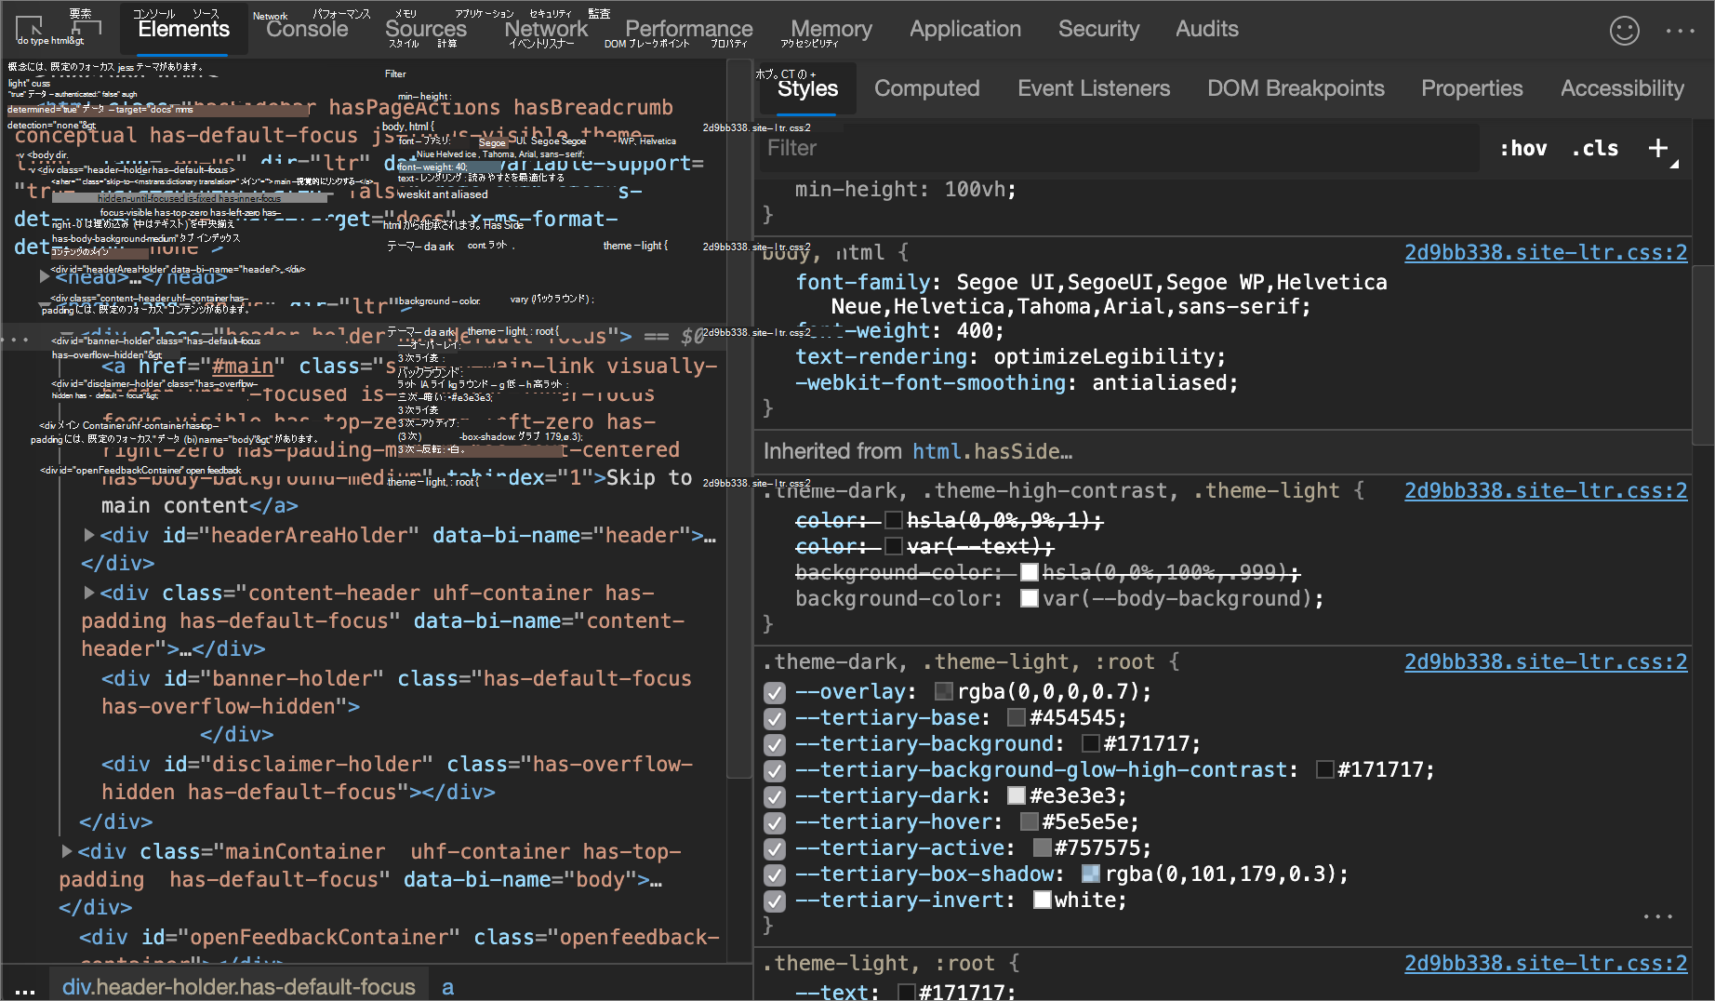1715x1001 pixels.
Task: Open css source link for .theme-dark, .theme-light, :root rule
Action: pyautogui.click(x=1546, y=661)
